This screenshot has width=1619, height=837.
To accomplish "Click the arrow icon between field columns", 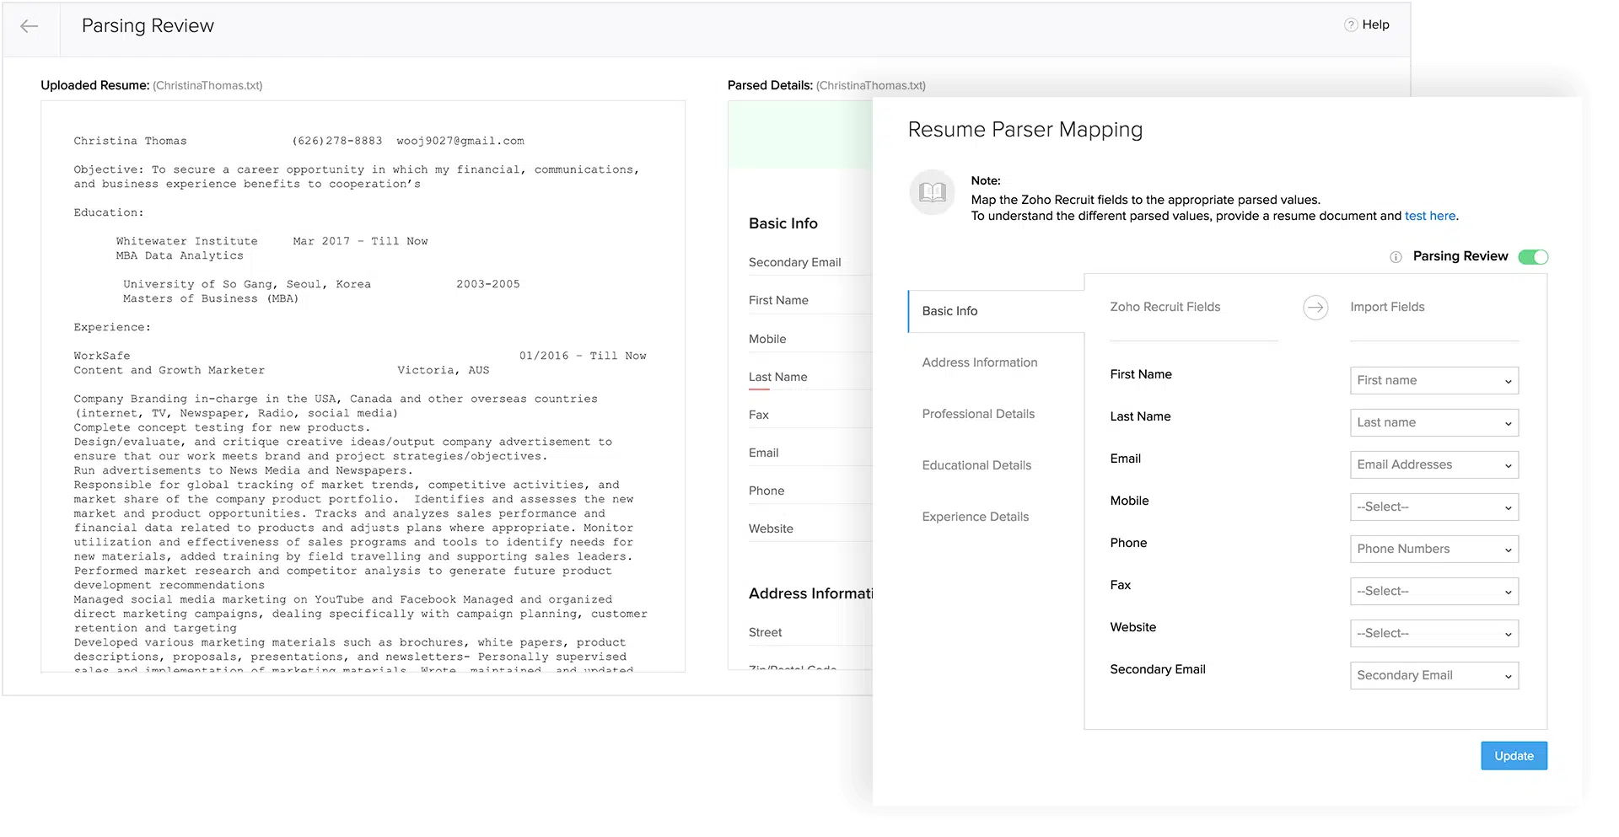I will pos(1315,308).
